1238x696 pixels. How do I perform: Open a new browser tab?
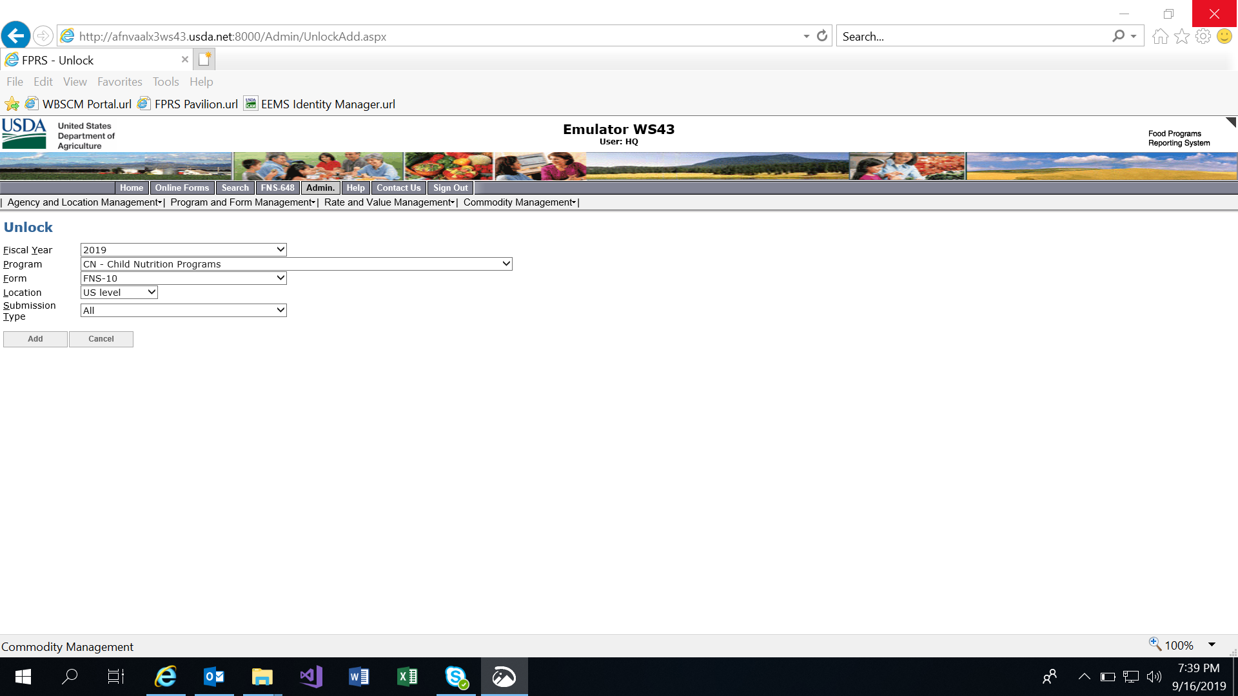pyautogui.click(x=204, y=59)
